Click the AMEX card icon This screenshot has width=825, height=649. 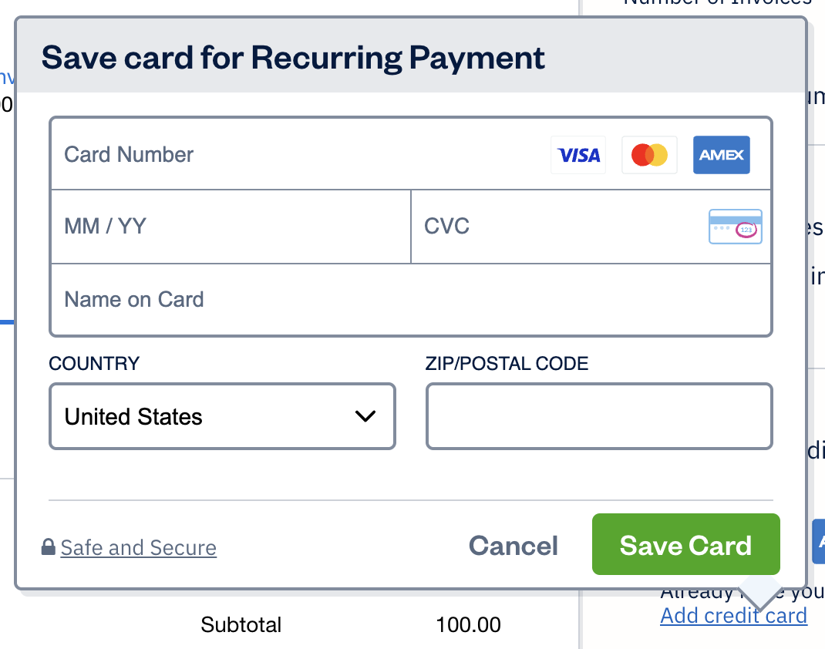(x=721, y=154)
